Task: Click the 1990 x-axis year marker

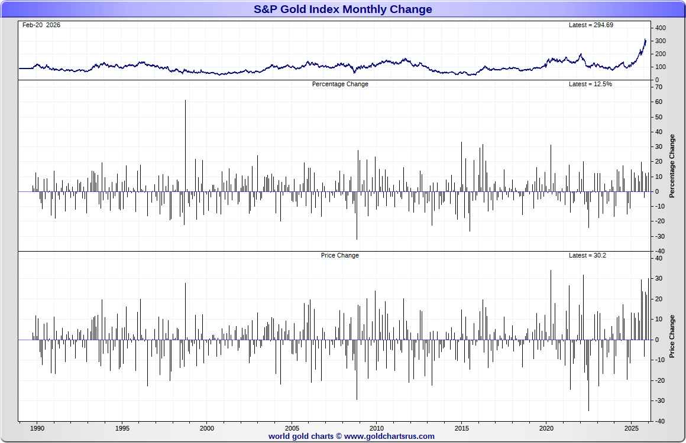Action: click(x=37, y=428)
